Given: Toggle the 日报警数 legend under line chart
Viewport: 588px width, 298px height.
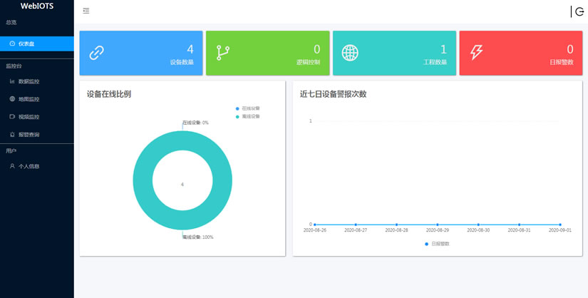Looking at the screenshot, I should (436, 244).
